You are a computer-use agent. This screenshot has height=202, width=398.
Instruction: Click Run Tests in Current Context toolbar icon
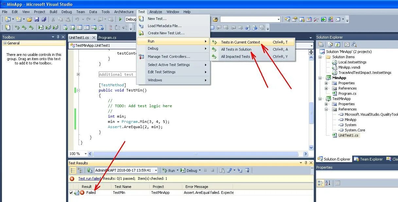[x=17, y=27]
